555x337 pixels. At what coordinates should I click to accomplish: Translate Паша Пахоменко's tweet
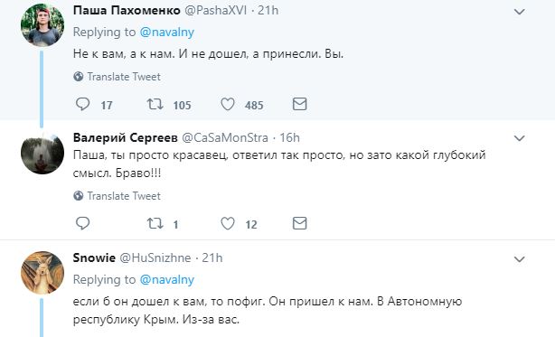coord(118,77)
